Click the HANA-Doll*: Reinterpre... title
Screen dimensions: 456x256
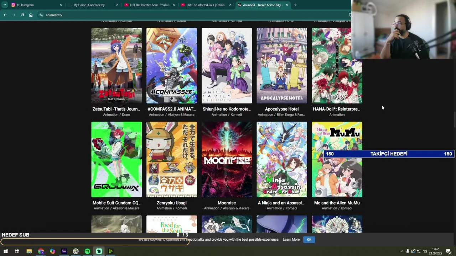337,109
